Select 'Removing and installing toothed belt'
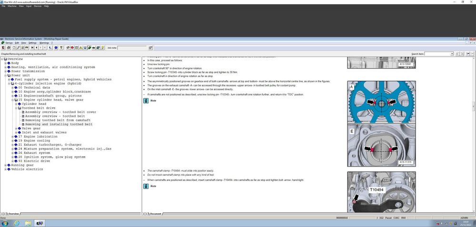 point(59,124)
